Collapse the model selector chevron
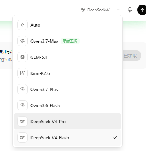Viewport: 146px width, 151px height. coord(118,10)
